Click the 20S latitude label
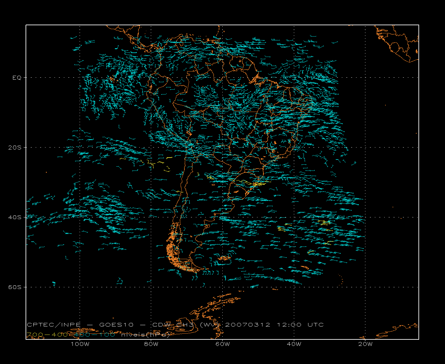 [x=15, y=148]
